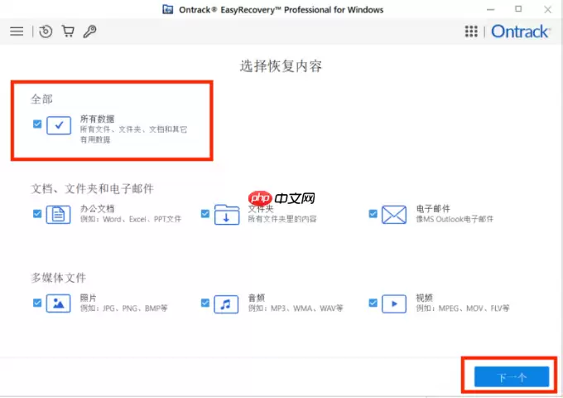
Task: Select the 所有数据 checkmark icon
Action: pyautogui.click(x=59, y=125)
